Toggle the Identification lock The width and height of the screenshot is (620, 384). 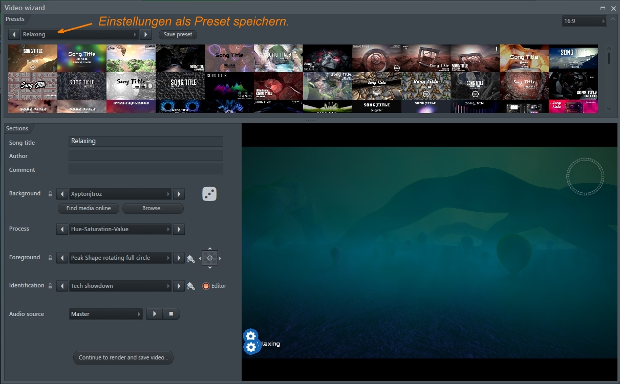tap(50, 286)
